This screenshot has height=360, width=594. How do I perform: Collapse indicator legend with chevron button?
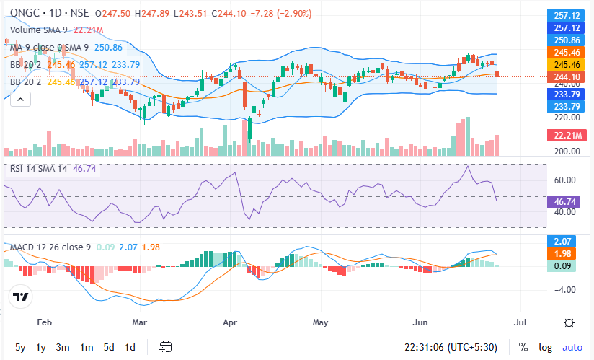[x=20, y=100]
